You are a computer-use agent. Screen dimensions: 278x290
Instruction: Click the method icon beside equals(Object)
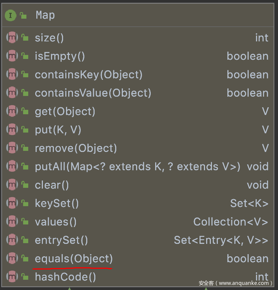tap(12, 258)
